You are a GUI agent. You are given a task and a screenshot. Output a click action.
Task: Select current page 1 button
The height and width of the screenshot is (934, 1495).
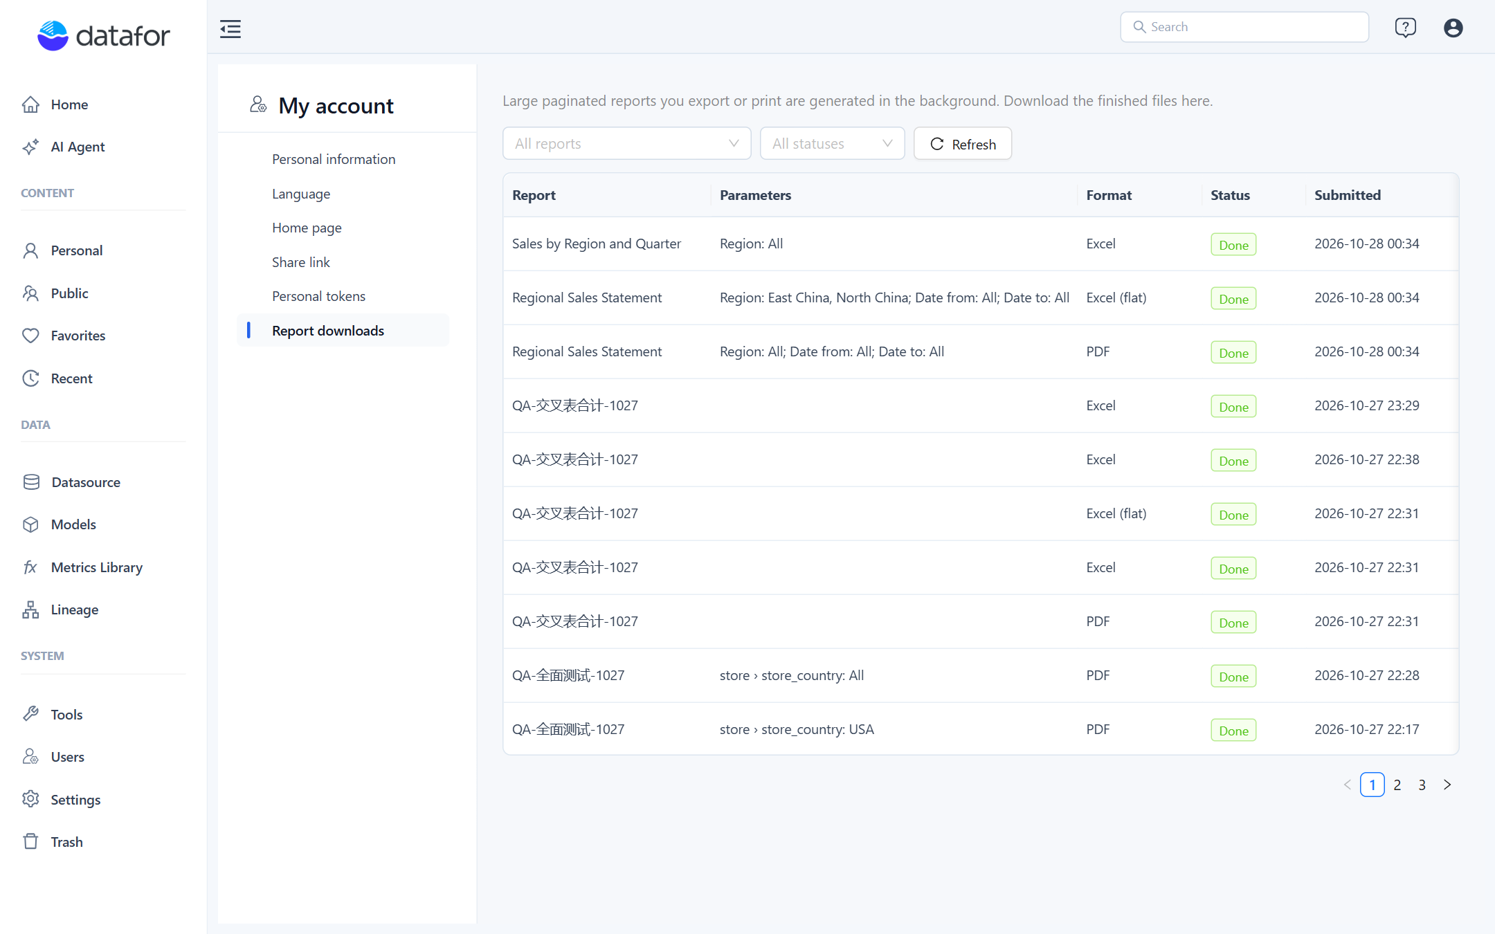(1372, 785)
